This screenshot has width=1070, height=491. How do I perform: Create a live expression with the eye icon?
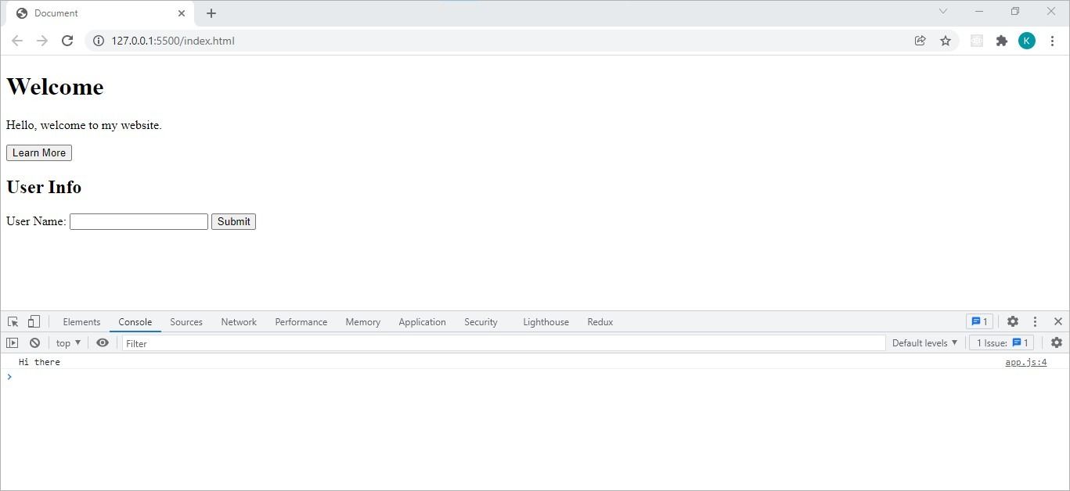coord(103,342)
